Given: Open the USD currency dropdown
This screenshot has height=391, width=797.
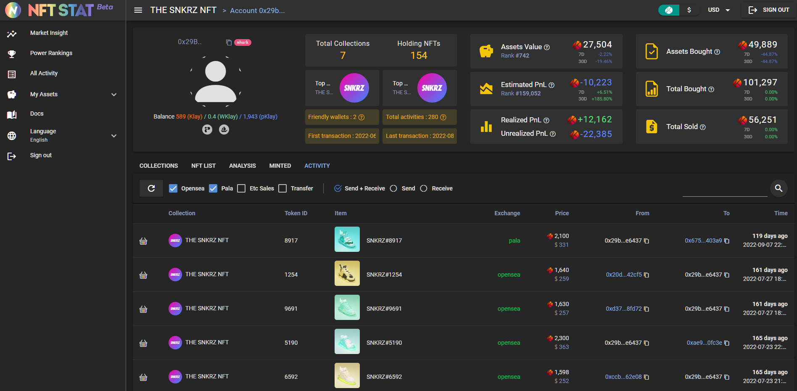Looking at the screenshot, I should coord(719,10).
